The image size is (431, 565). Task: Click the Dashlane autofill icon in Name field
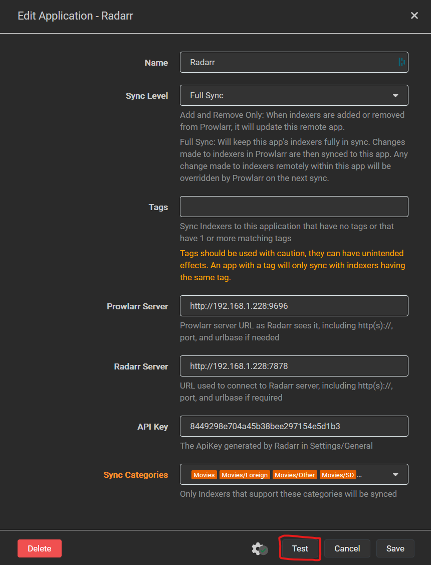click(401, 62)
